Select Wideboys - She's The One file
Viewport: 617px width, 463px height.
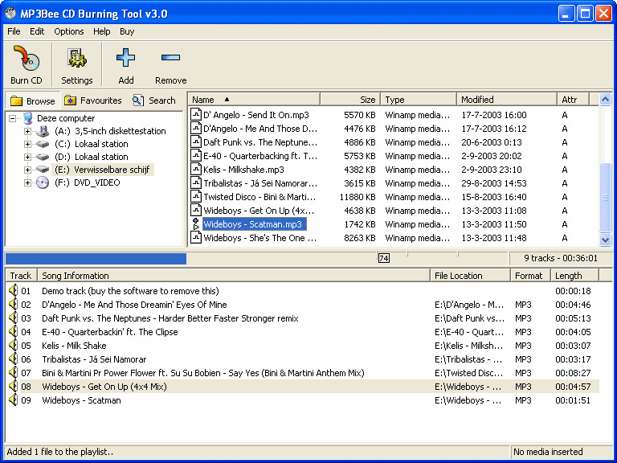point(259,238)
